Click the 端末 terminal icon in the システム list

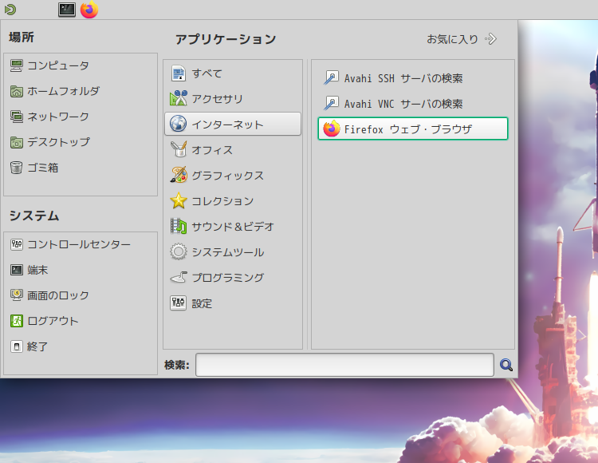pyautogui.click(x=17, y=270)
